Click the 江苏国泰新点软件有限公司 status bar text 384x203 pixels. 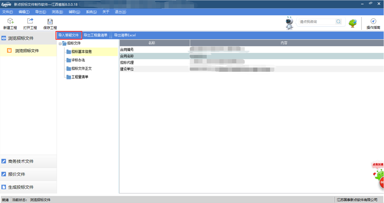click(x=357, y=200)
